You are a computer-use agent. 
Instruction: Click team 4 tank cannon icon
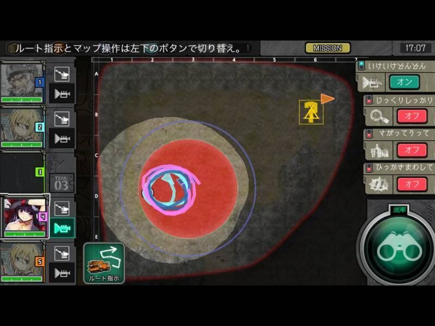[x=61, y=209]
